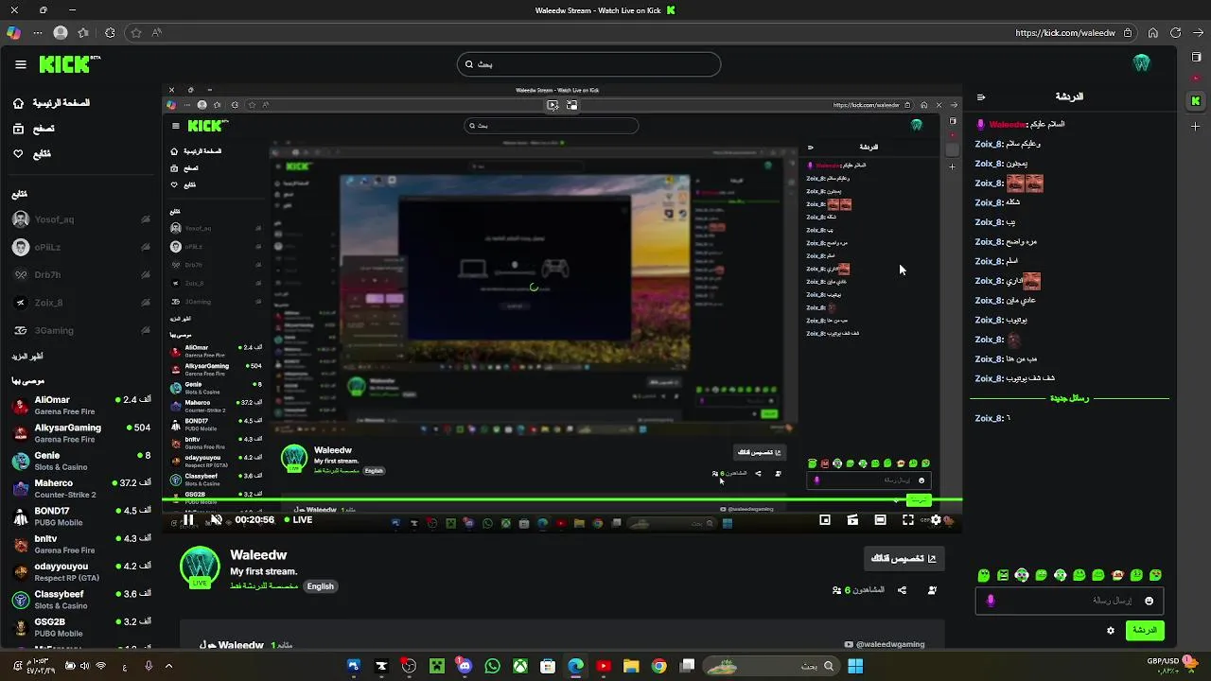Screen dimensions: 1211x681
Task: Open followed channel Yosof_aq
Action: (x=80, y=219)
